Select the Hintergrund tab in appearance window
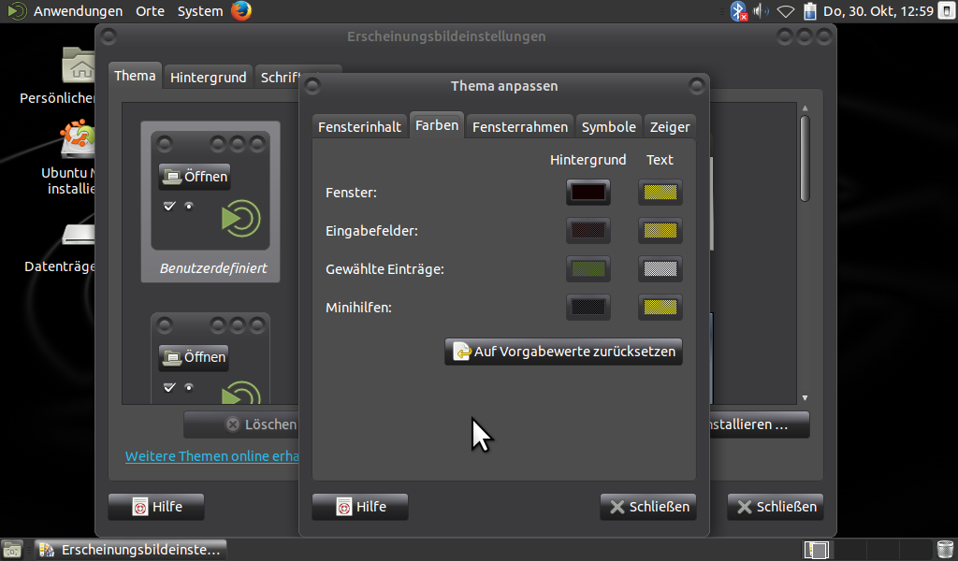Viewport: 958px width, 561px height. (x=209, y=78)
